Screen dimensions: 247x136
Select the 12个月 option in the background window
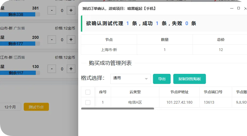tap(10, 107)
